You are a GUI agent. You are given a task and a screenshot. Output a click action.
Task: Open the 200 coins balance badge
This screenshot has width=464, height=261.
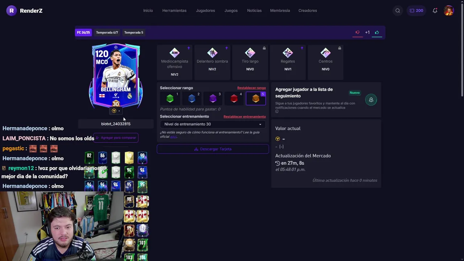tap(416, 11)
